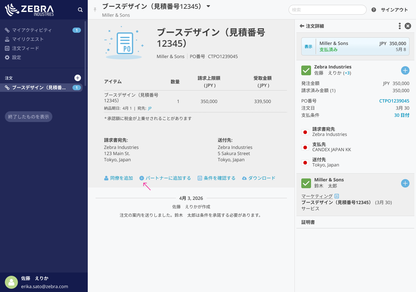This screenshot has width=416, height=292.
Task: Close the 注文詳細 panel with the X icon
Action: (x=408, y=26)
